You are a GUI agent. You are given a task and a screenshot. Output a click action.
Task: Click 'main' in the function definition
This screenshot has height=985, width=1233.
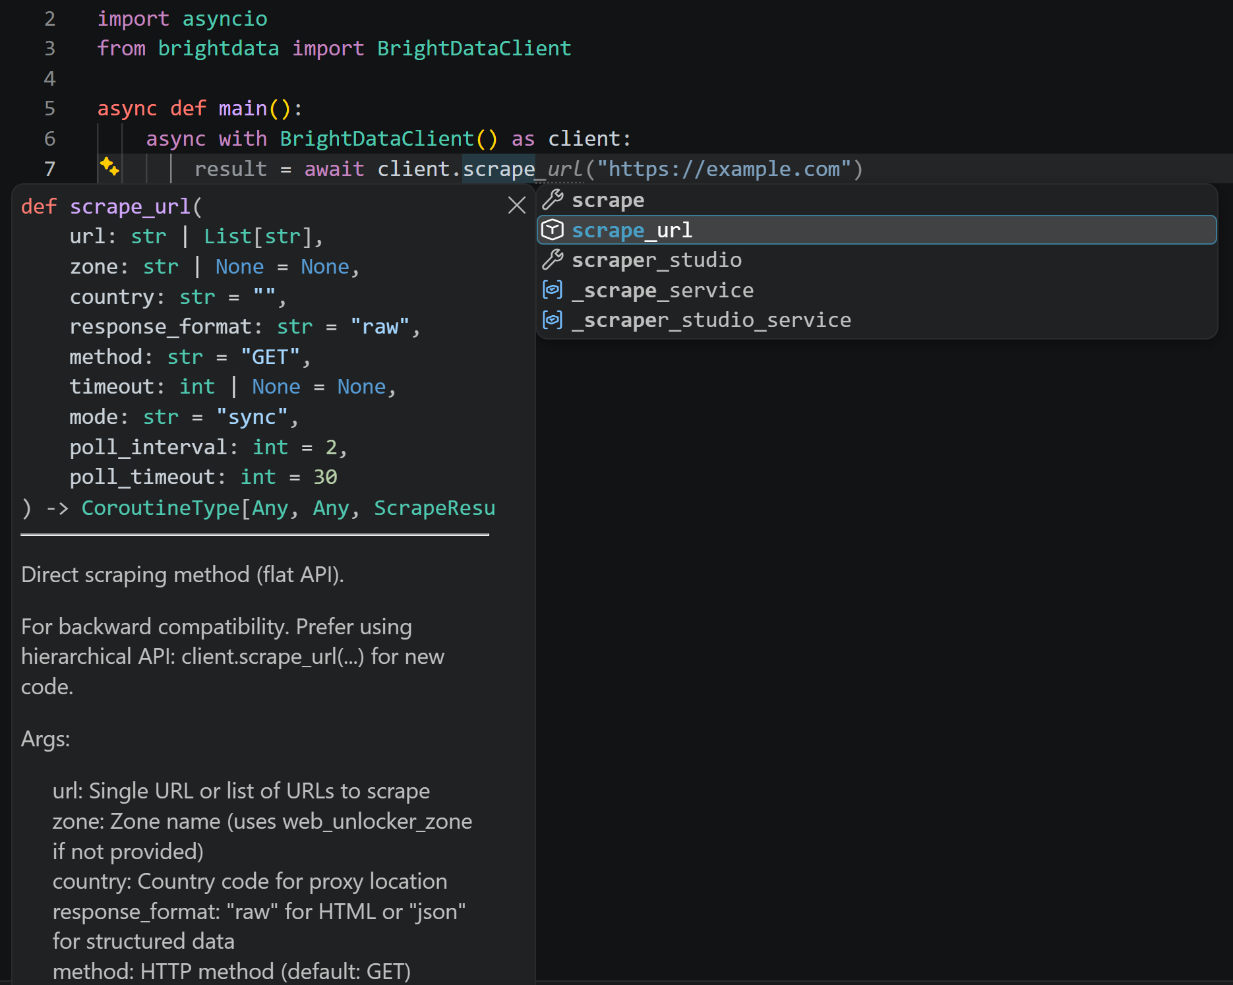[243, 108]
